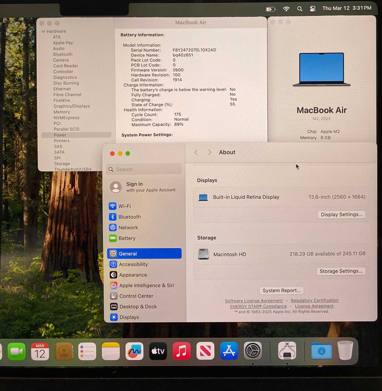Viewport: 382px width, 391px height.
Task: Open the License Agreement link
Action: click(314, 306)
